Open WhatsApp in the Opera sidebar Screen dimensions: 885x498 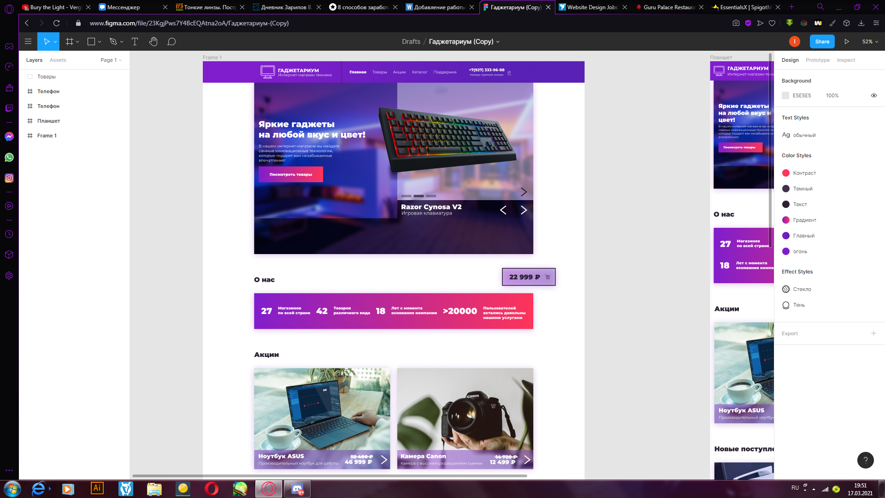pos(9,157)
